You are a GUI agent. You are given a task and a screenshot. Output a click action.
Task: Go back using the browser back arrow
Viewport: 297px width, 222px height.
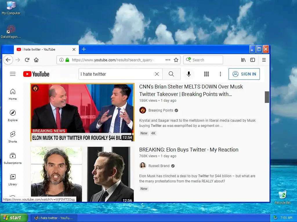click(8, 60)
